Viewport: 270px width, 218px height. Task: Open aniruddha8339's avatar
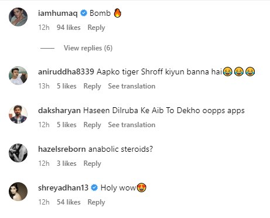coord(18,76)
